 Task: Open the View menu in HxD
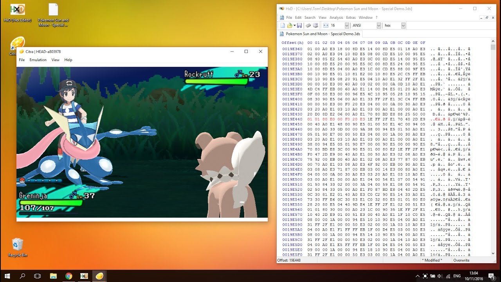pos(323,18)
